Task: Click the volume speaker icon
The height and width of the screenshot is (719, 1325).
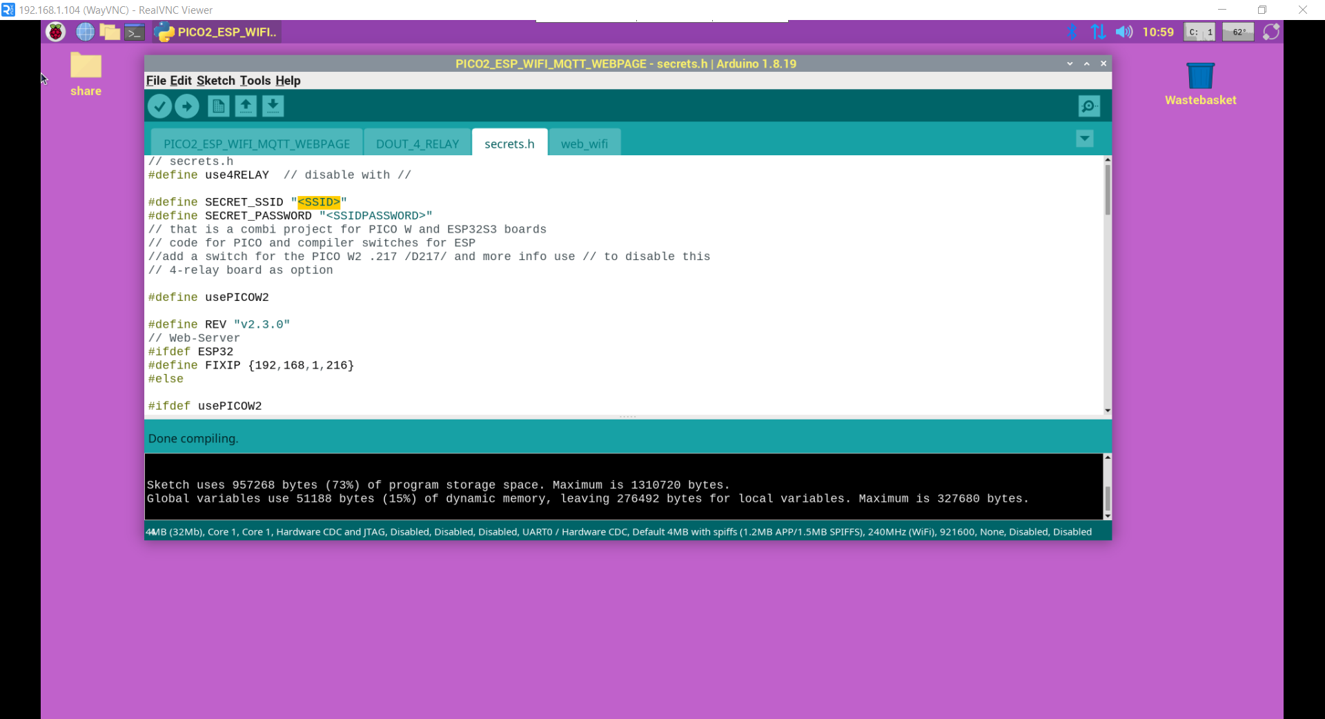Action: click(x=1124, y=32)
